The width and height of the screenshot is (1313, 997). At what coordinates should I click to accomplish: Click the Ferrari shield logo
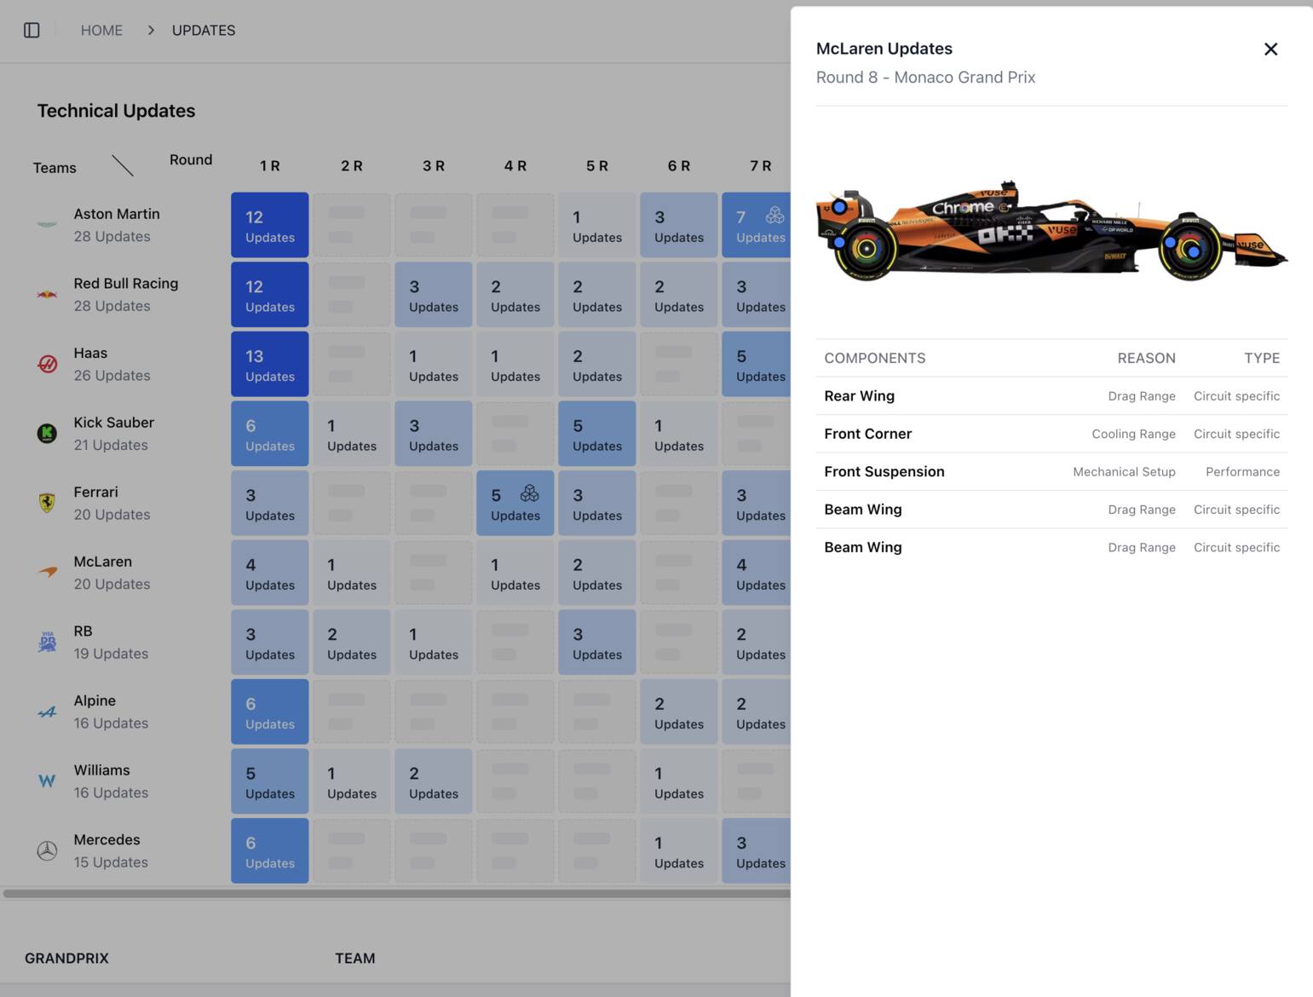[x=47, y=503]
